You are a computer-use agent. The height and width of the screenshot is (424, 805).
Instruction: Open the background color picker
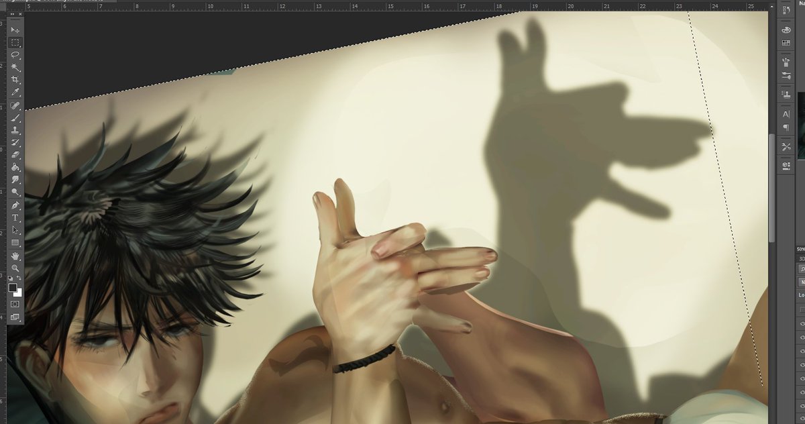(19, 293)
